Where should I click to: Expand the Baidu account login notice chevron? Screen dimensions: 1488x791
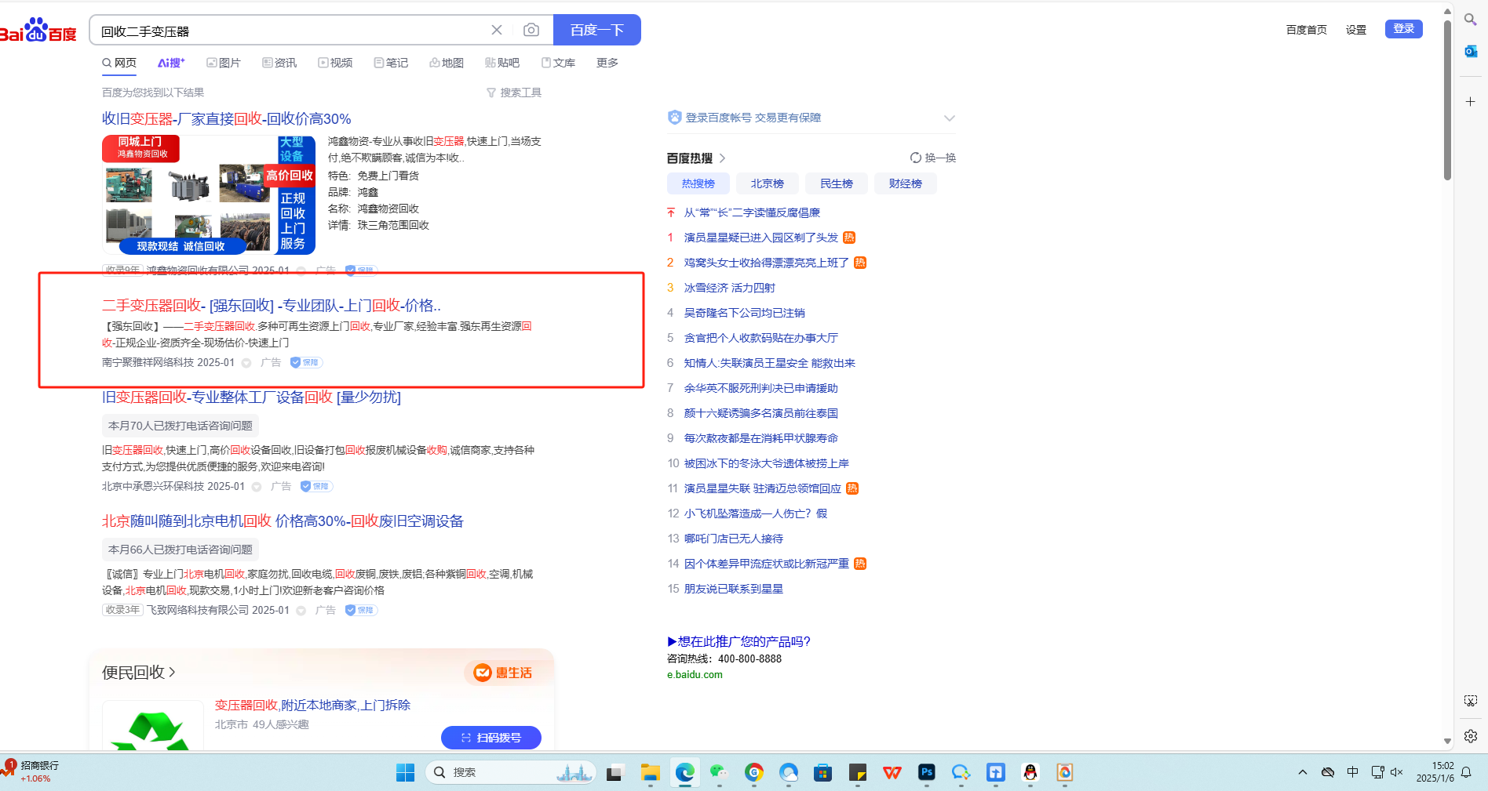point(950,118)
